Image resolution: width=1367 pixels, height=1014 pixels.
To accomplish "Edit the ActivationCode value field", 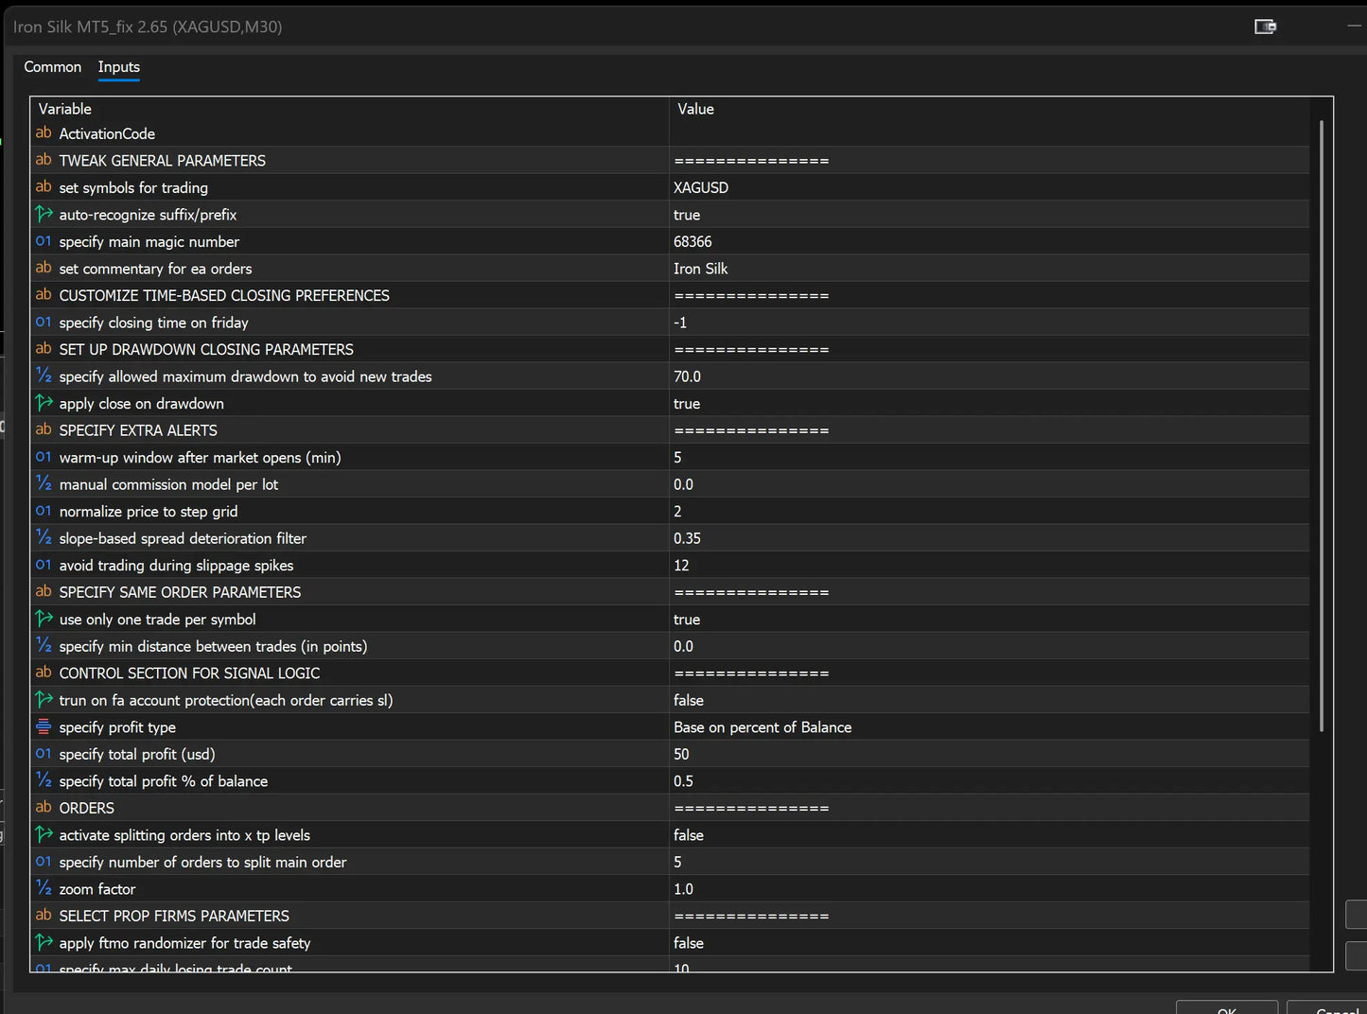I will coord(990,133).
